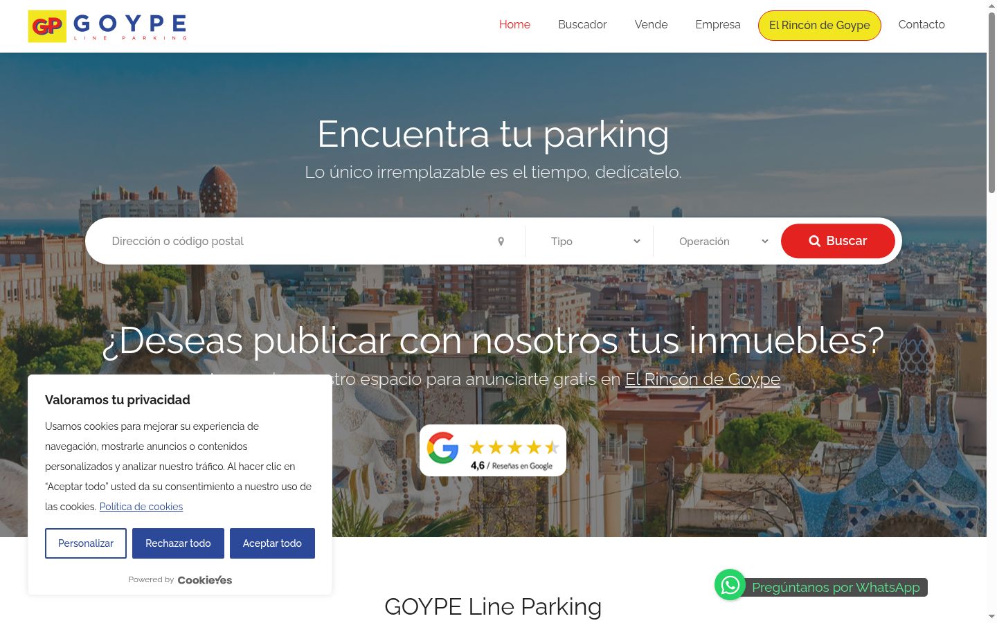
Task: Open El Rincón de Goype in navigation
Action: [820, 26]
